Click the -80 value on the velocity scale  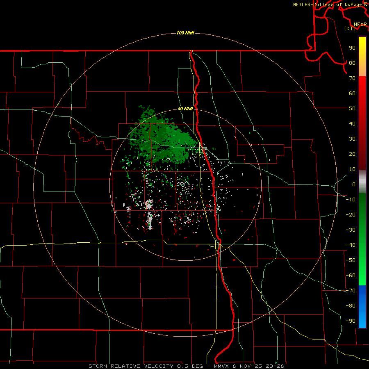[351, 306]
